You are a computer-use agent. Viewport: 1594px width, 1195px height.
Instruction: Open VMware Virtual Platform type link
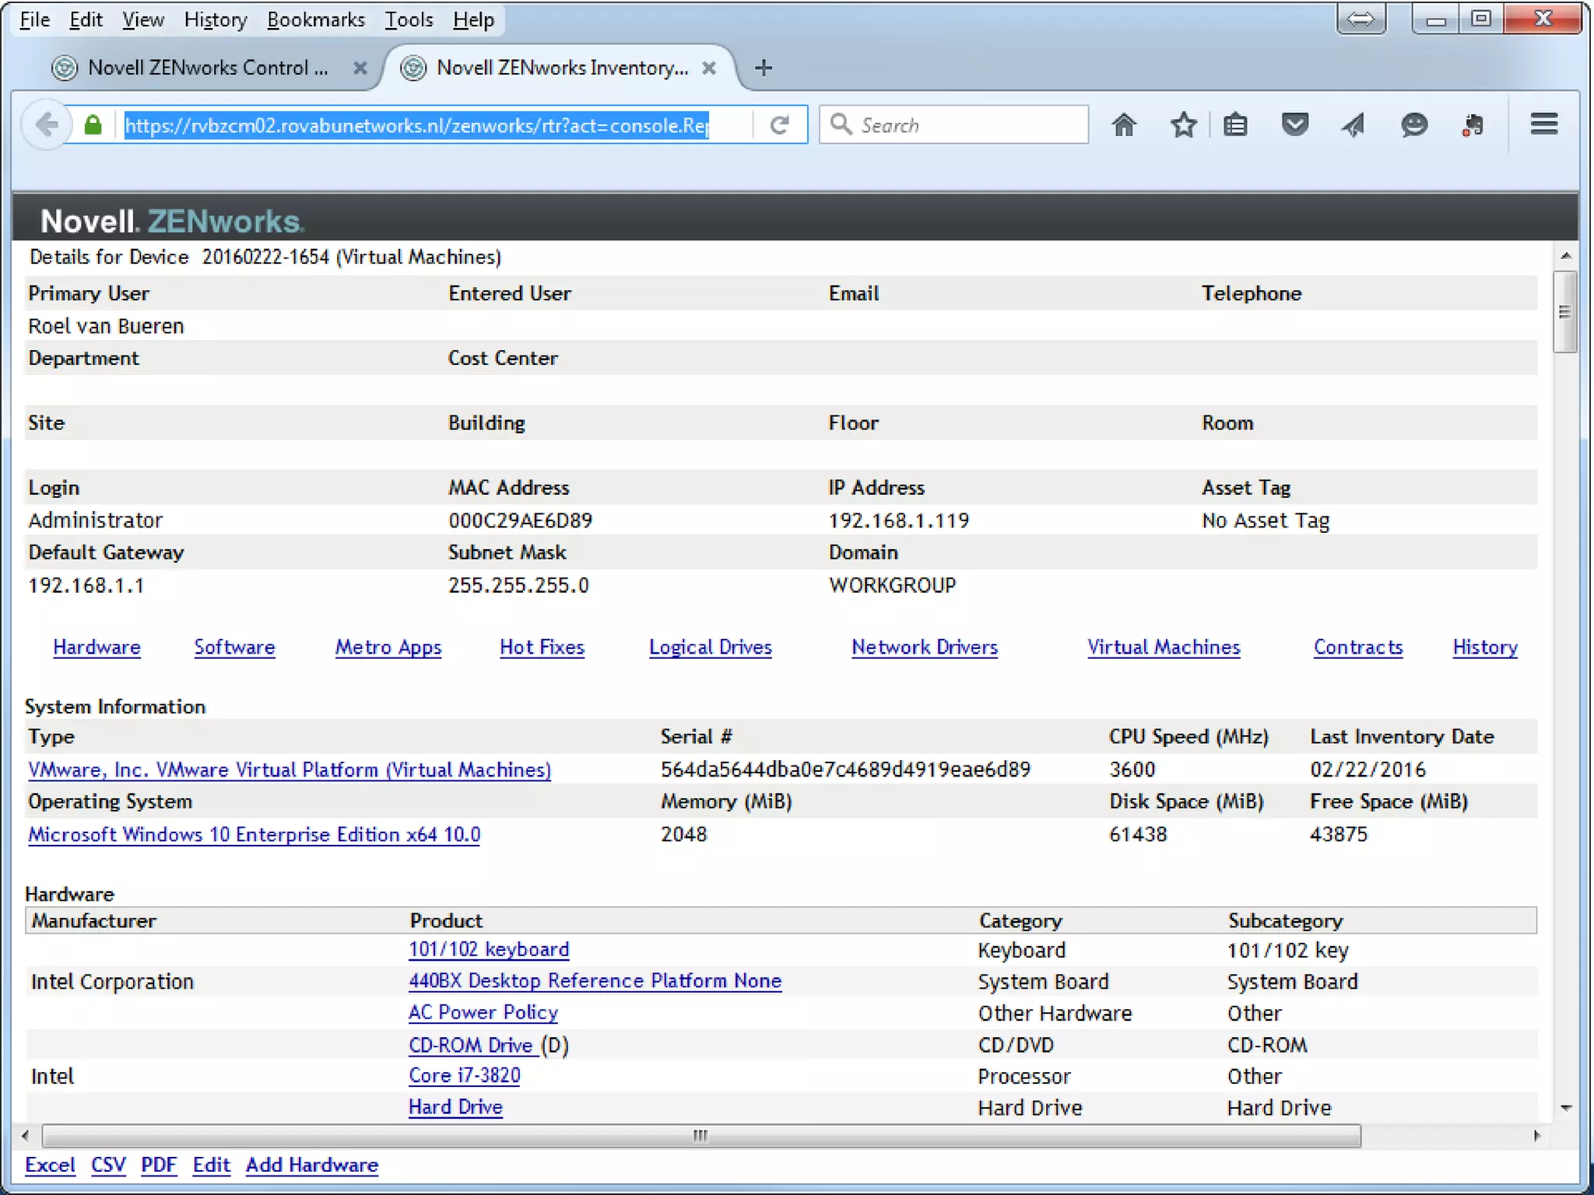point(290,769)
